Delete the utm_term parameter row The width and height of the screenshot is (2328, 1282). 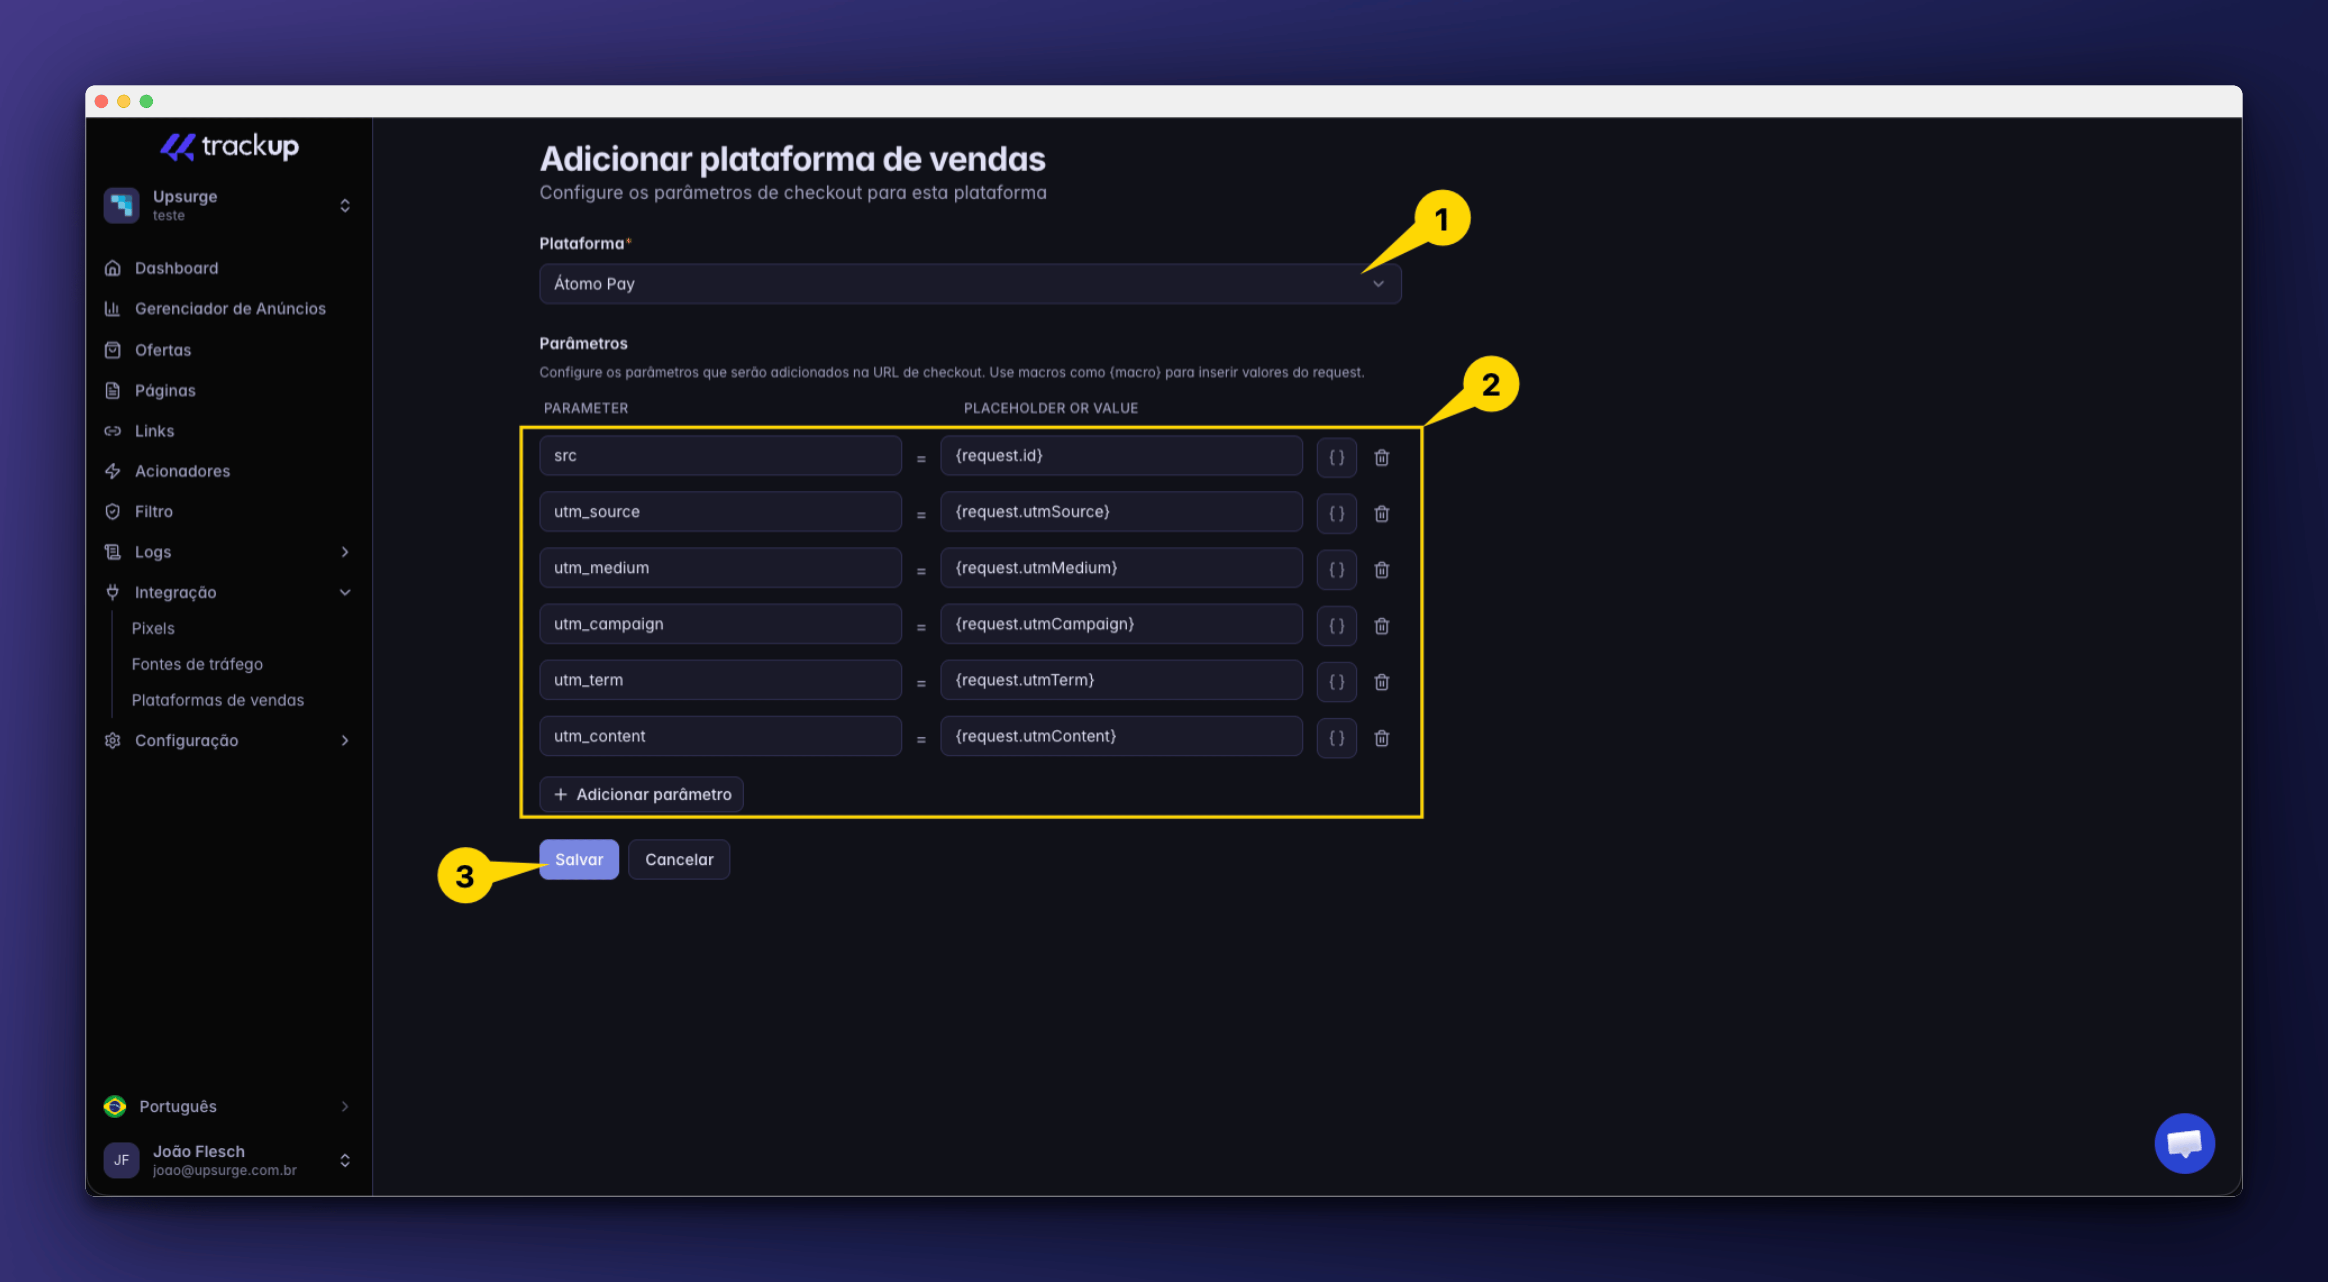pos(1381,681)
